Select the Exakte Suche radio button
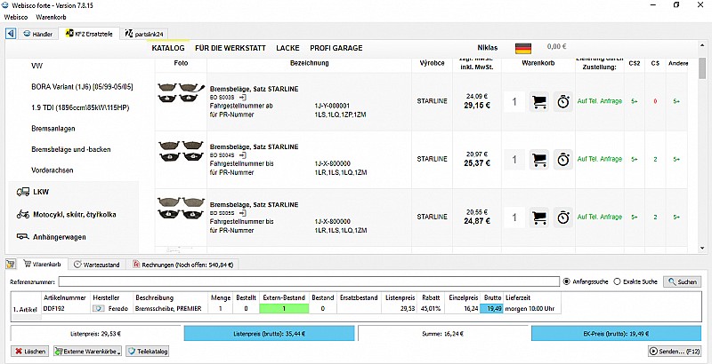The width and height of the screenshot is (712, 364). [x=619, y=281]
